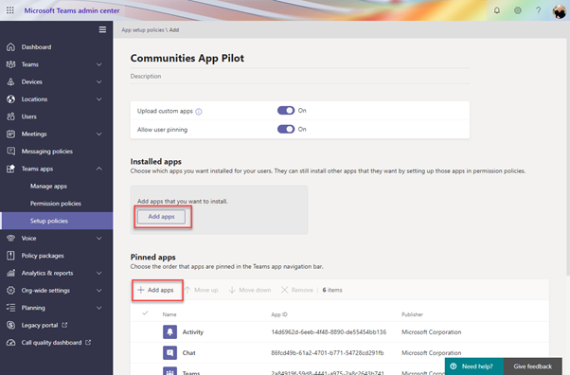Click the Description input field

click(x=300, y=77)
